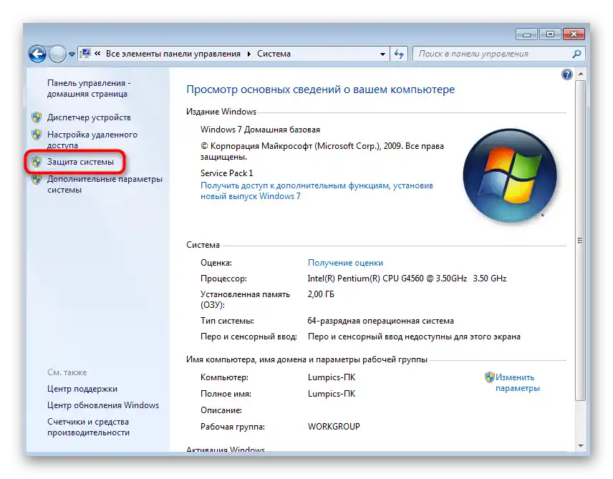Click the vertical scrollbar thumb
This screenshot has height=479, width=613.
pos(581,241)
